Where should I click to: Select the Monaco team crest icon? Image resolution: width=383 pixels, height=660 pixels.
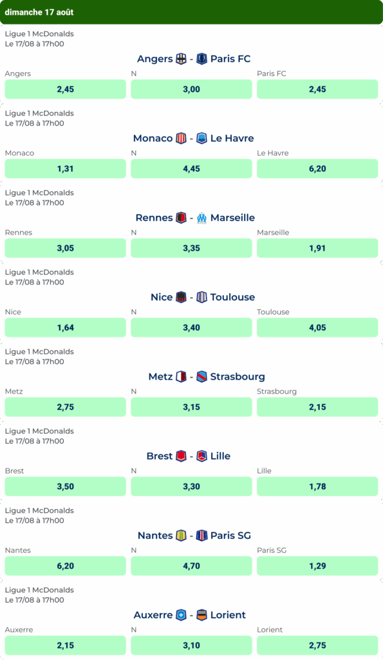(181, 139)
